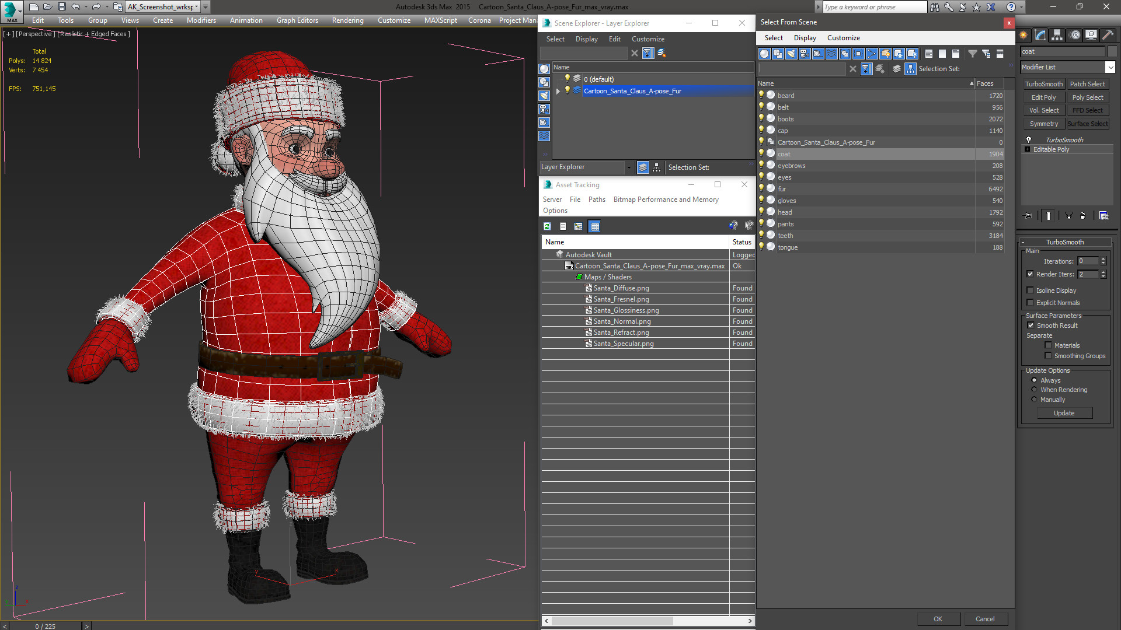Open the Hierarchy command panel tab
The width and height of the screenshot is (1121, 630).
pyautogui.click(x=1057, y=35)
